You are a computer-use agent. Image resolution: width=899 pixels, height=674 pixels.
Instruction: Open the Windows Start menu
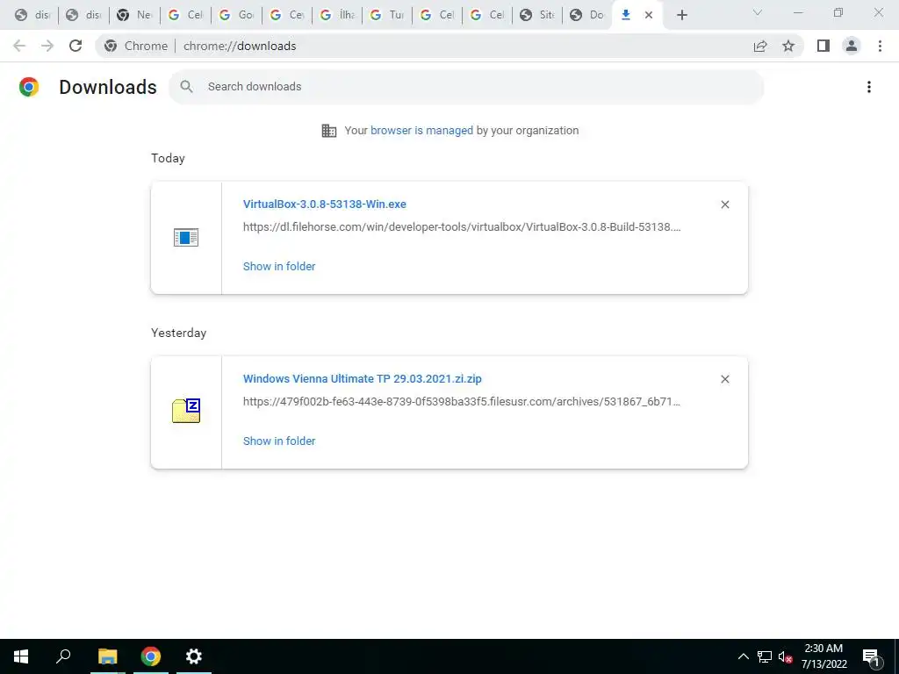click(x=21, y=656)
